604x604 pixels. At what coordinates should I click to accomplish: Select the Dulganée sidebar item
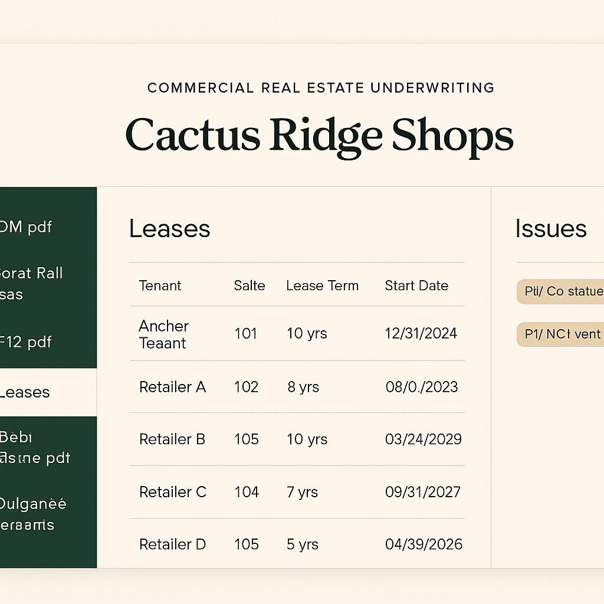click(x=33, y=514)
